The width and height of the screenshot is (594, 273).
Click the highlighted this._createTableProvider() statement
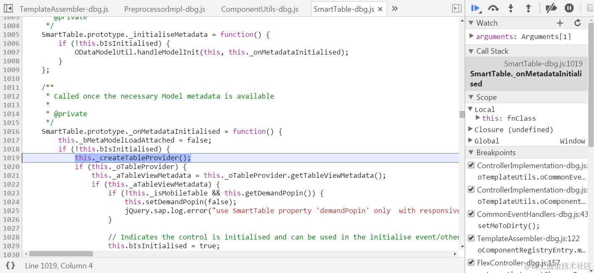click(x=133, y=158)
